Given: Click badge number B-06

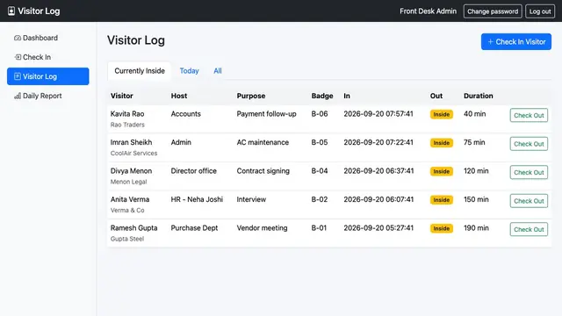Looking at the screenshot, I should 320,114.
